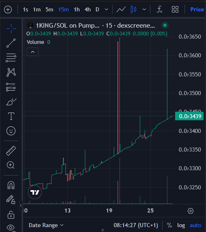The width and height of the screenshot is (206, 232).
Task: Open chart axis settings hexagon icon
Action: [191, 211]
